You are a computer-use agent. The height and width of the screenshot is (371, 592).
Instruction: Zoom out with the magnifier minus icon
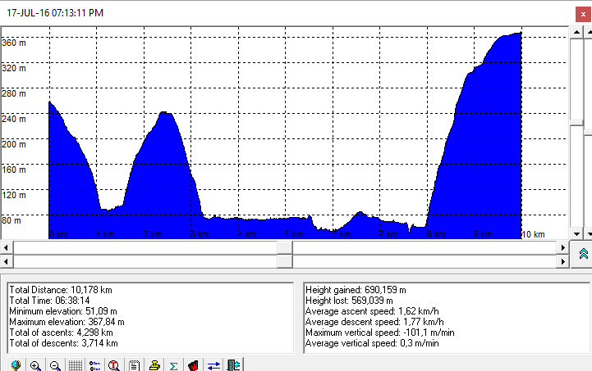[x=55, y=364]
